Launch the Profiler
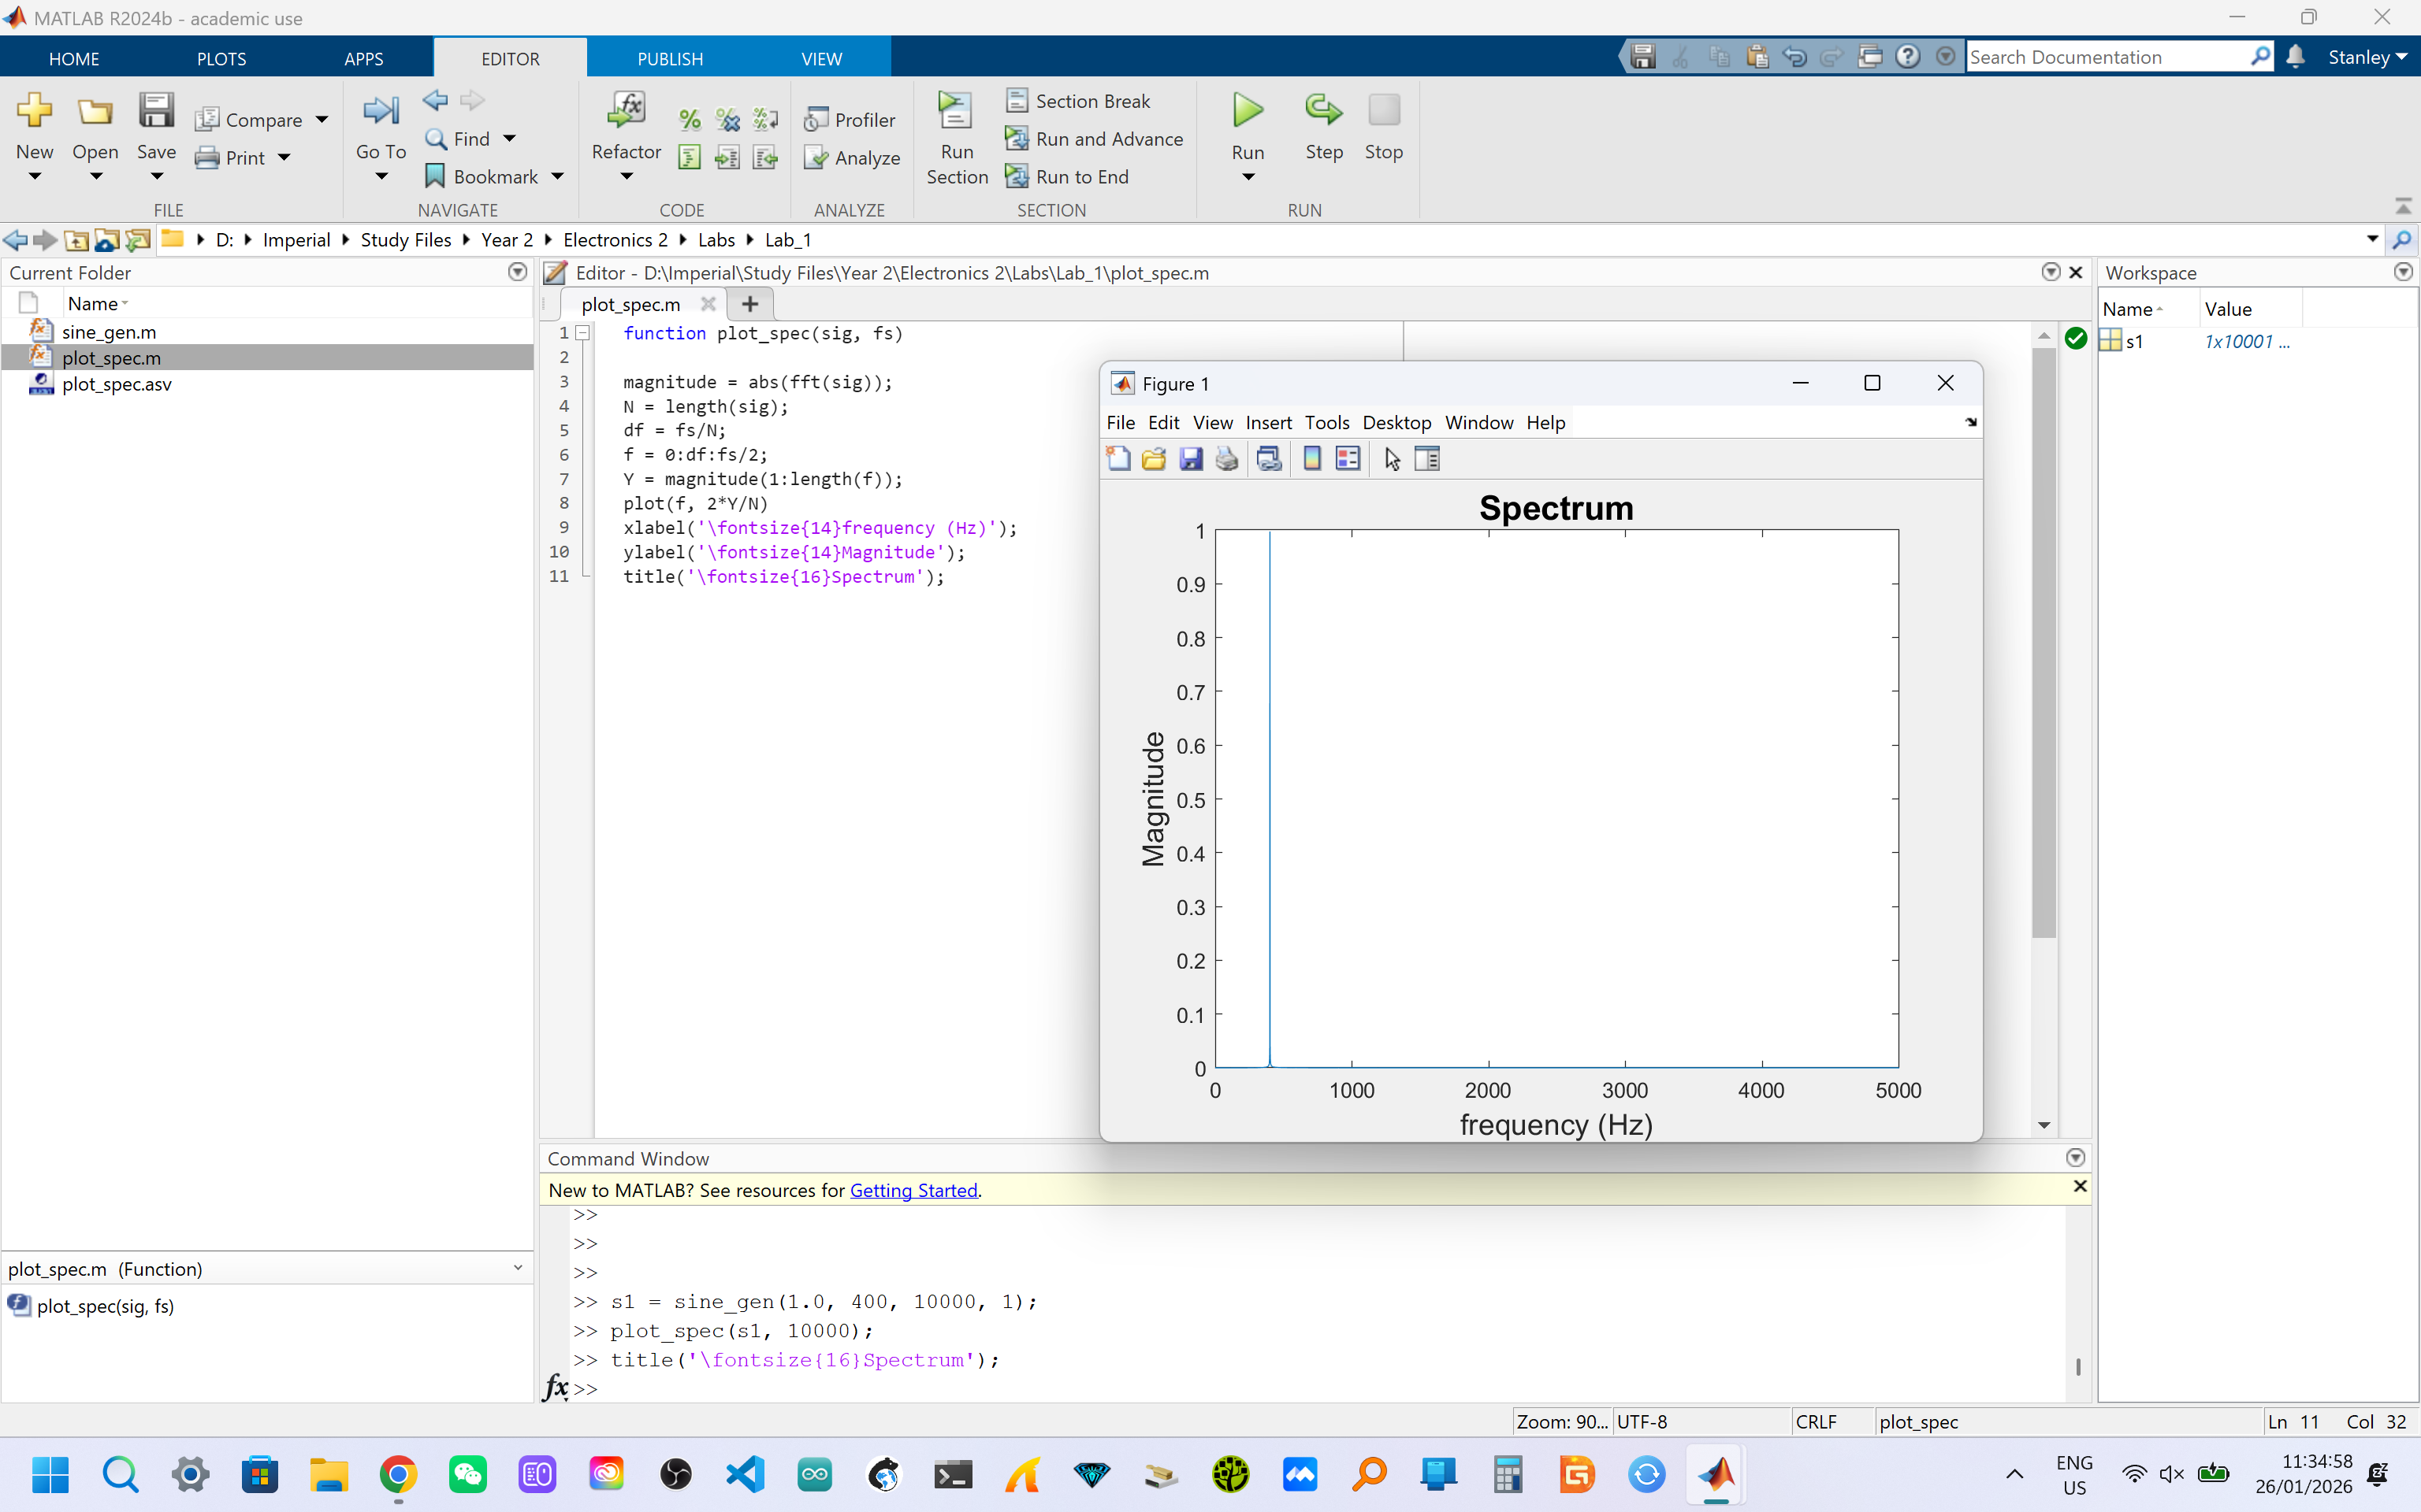 (x=850, y=120)
